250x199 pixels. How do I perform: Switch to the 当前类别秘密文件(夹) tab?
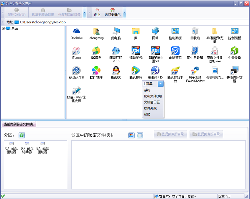pos(19,124)
